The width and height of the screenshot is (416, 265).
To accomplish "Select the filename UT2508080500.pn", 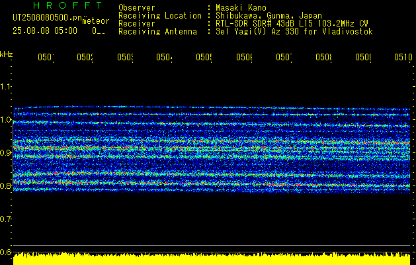I will (x=48, y=18).
